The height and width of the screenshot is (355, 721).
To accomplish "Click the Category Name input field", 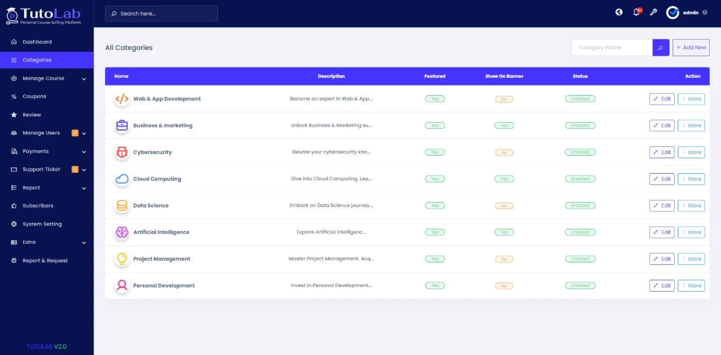I will coord(612,47).
